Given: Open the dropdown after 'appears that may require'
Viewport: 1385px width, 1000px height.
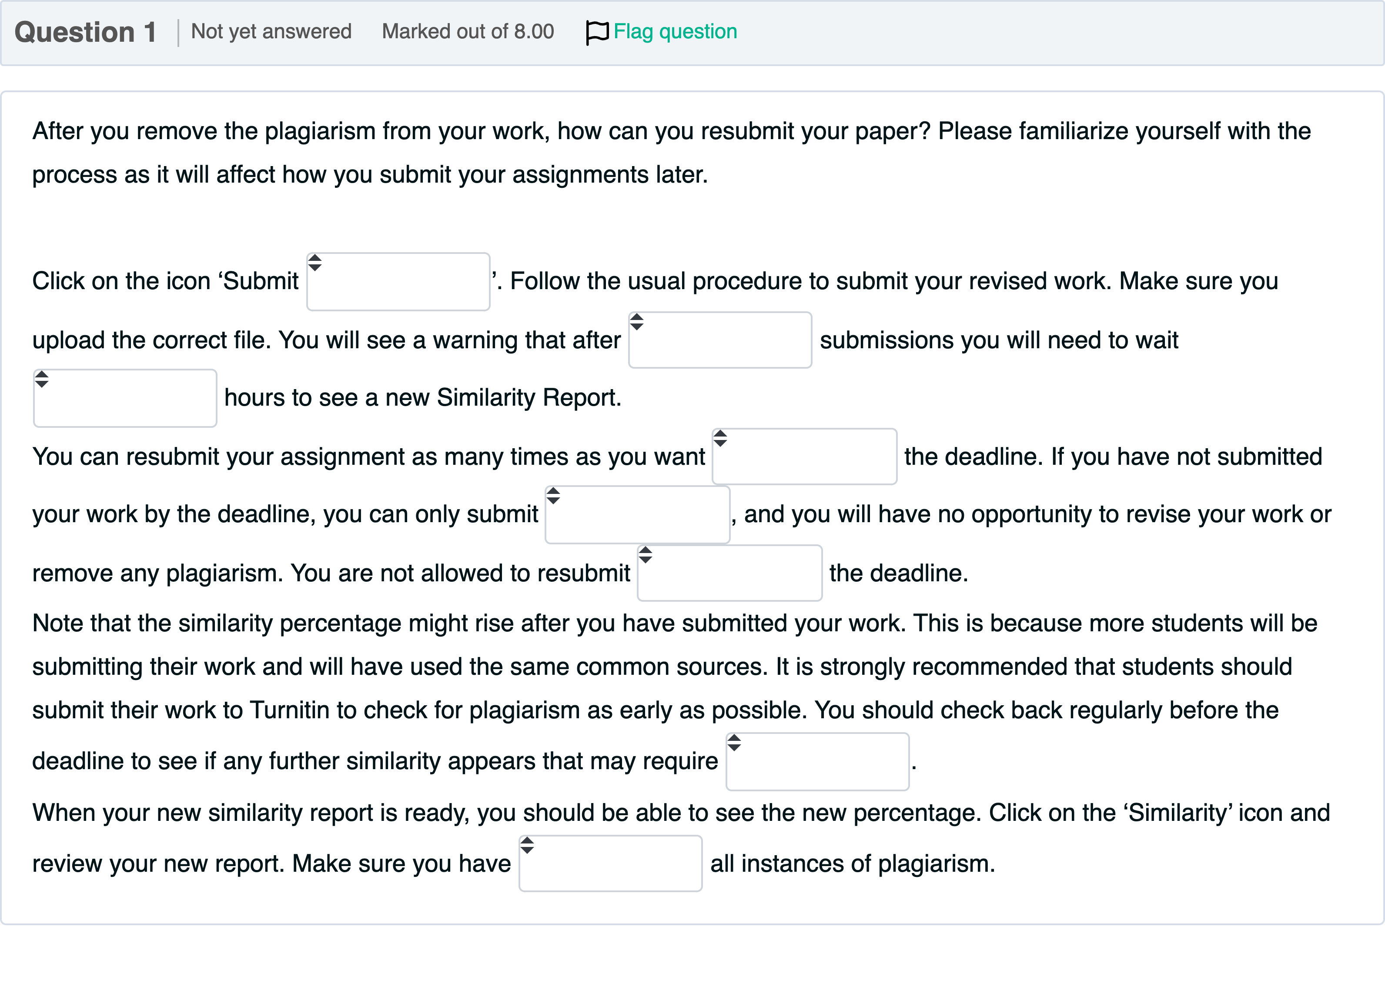Looking at the screenshot, I should 817,762.
